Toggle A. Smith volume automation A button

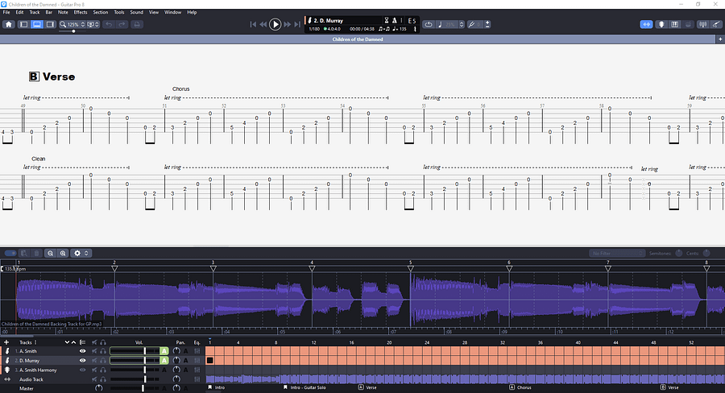coord(164,351)
